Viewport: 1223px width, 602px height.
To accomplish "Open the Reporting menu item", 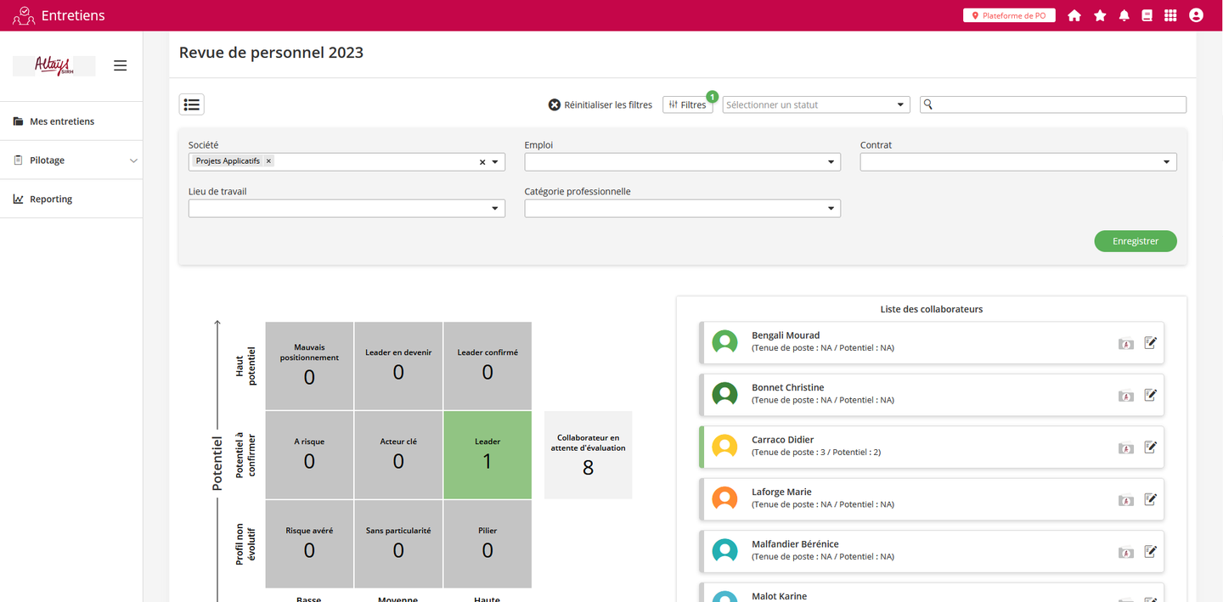I will [50, 200].
